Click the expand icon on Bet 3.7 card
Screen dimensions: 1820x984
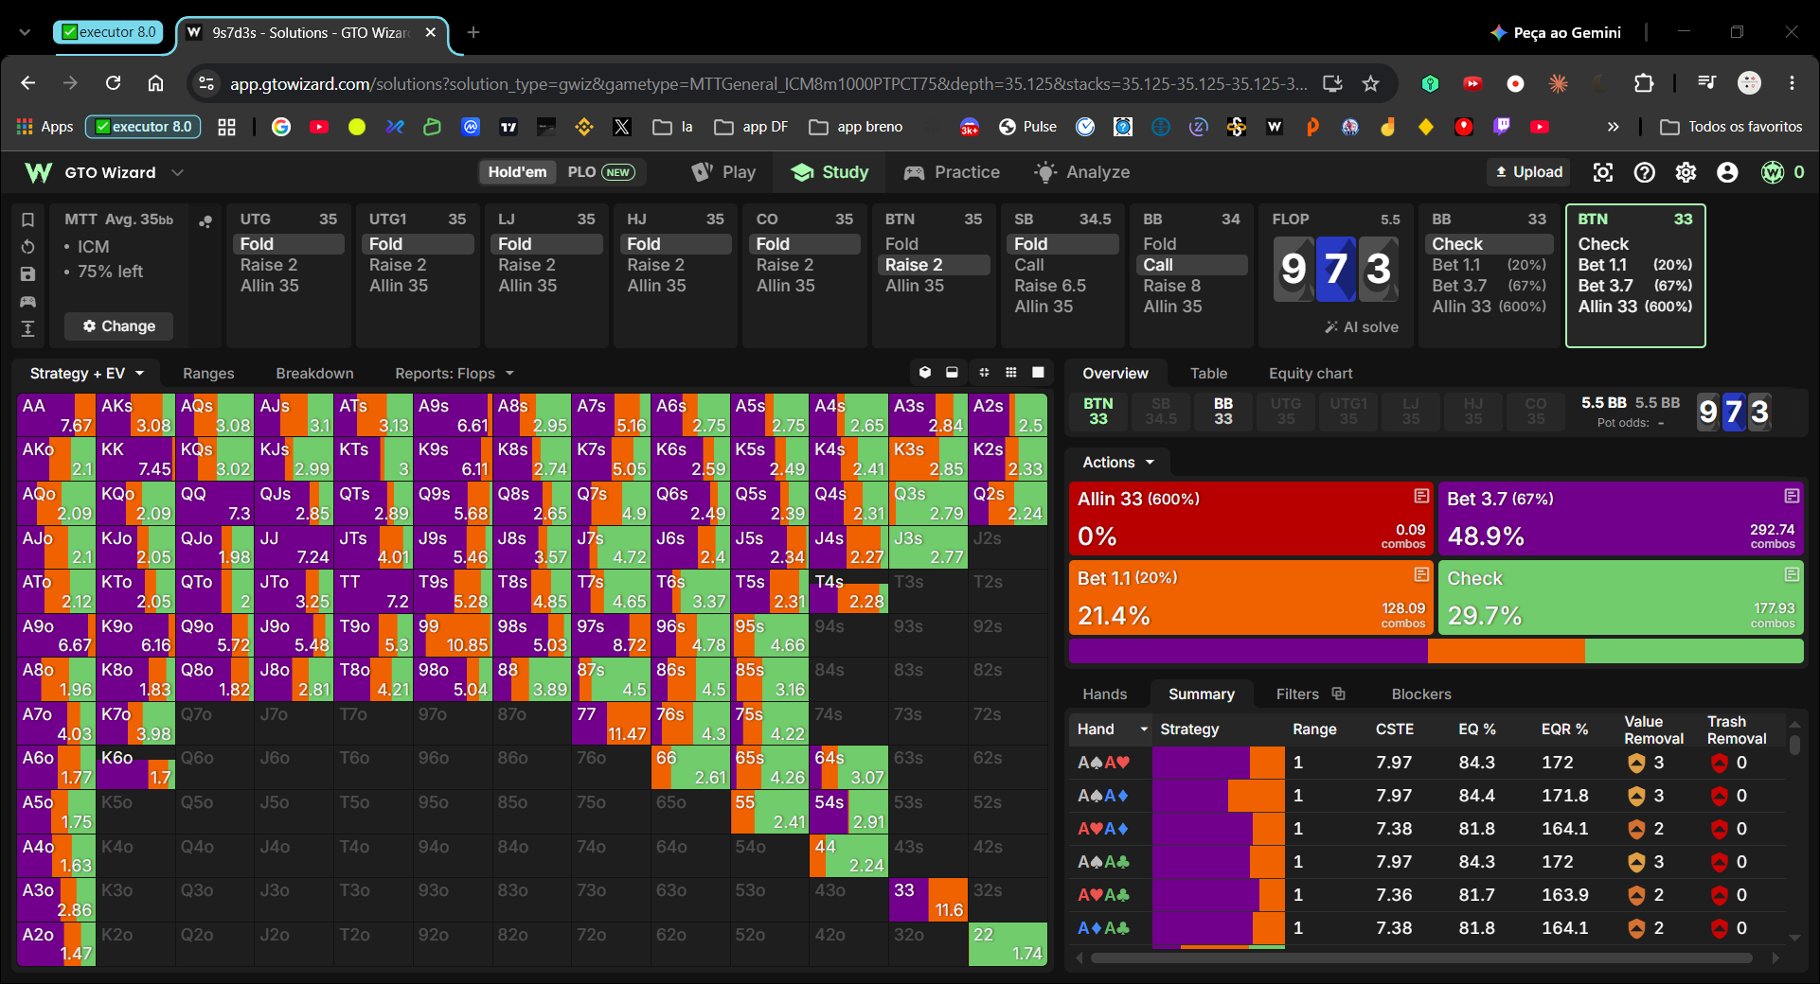pos(1792,496)
